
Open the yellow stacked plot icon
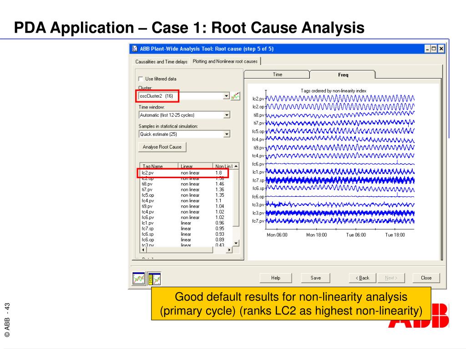tap(155, 279)
